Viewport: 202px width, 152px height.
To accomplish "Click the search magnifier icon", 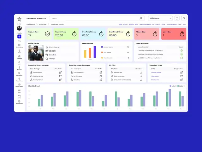I will click(x=141, y=18).
